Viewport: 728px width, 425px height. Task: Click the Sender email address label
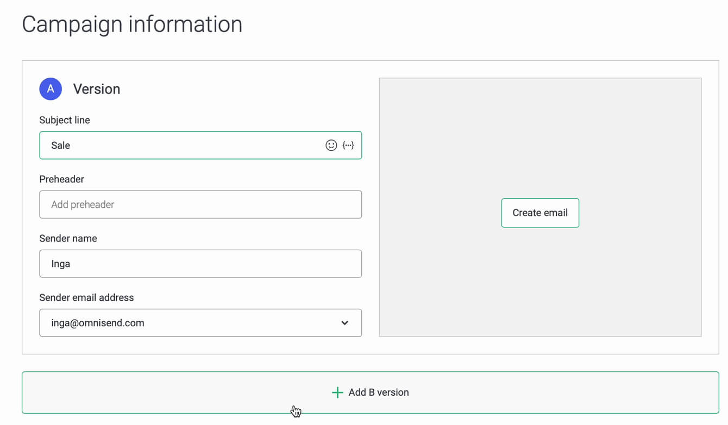pyautogui.click(x=86, y=297)
